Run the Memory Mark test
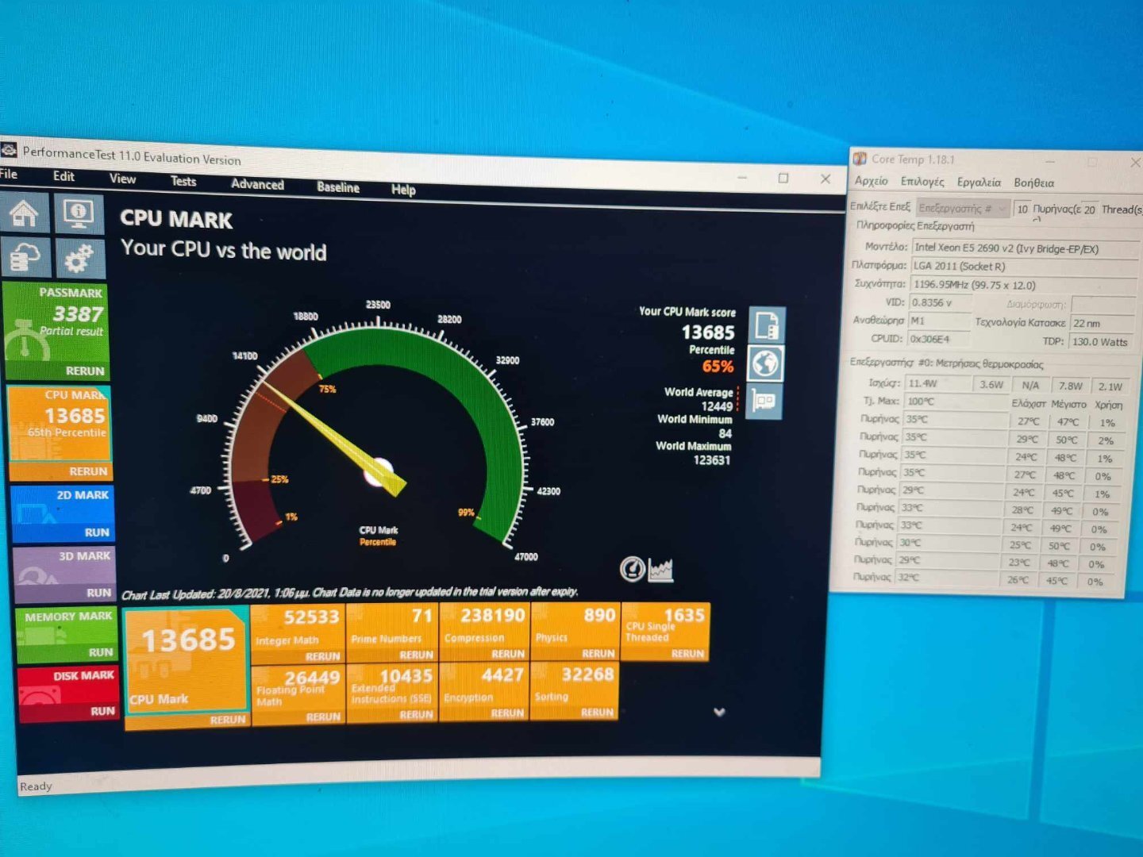 101,652
